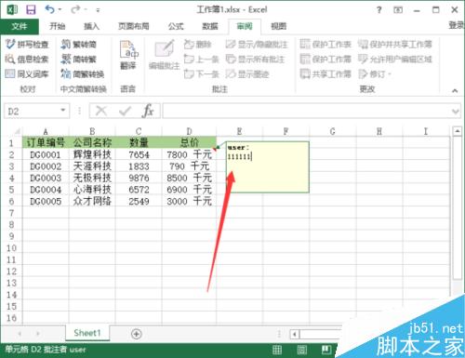Switch to the 数据 ribbon tab

210,27
